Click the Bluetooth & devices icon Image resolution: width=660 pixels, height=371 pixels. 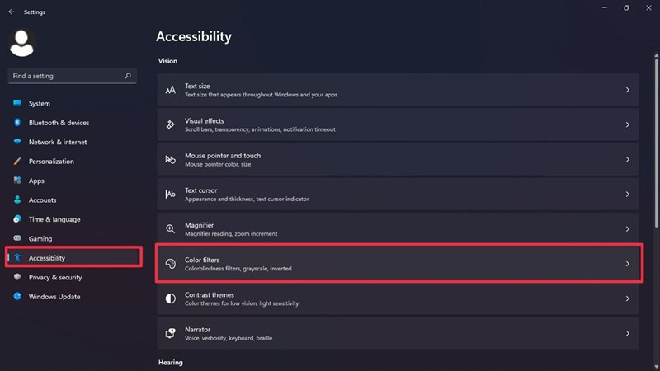pyautogui.click(x=16, y=123)
